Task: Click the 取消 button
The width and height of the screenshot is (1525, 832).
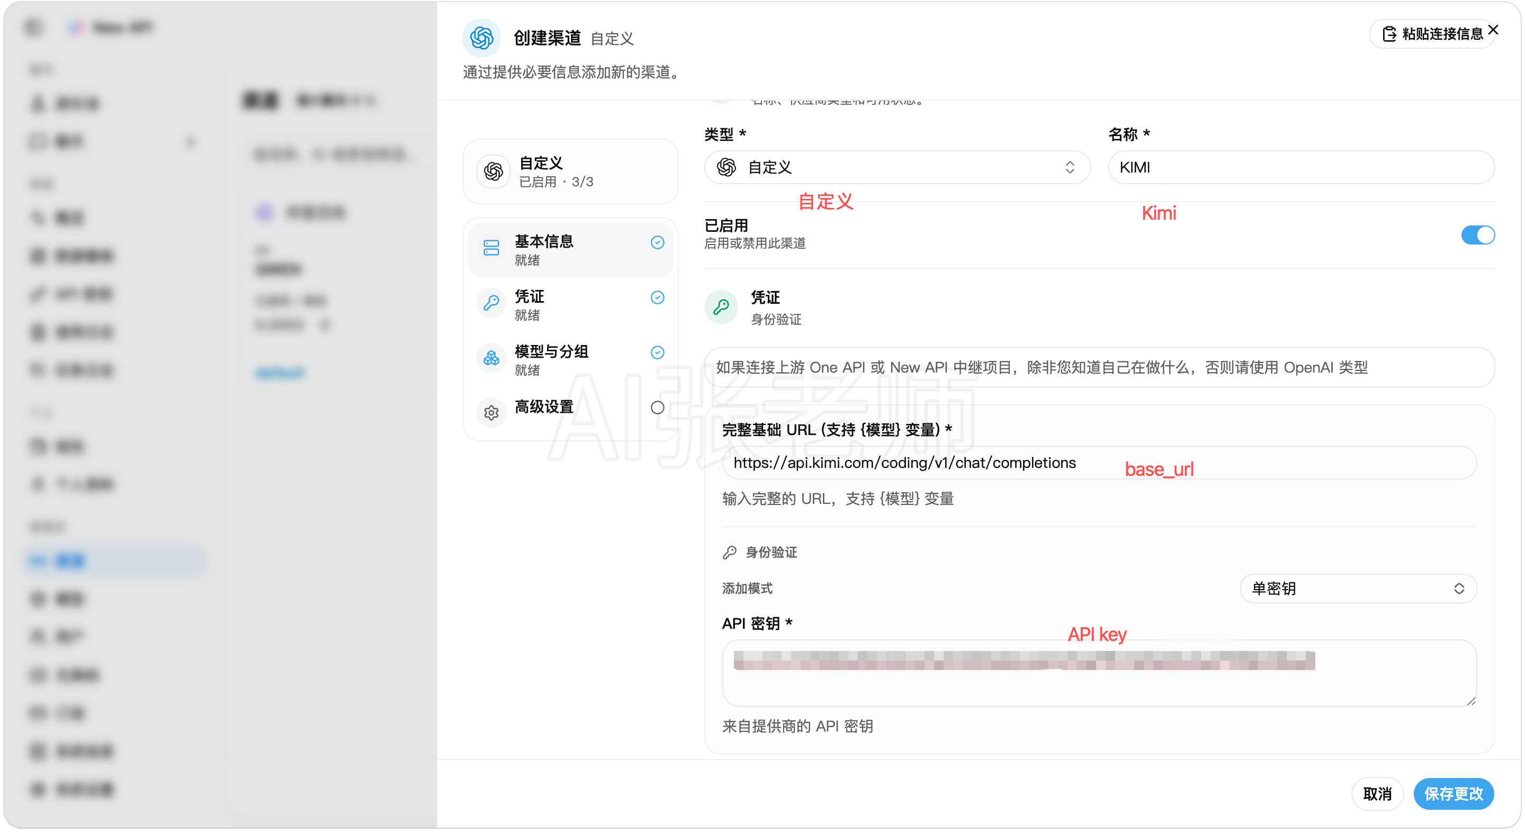Action: (x=1377, y=793)
